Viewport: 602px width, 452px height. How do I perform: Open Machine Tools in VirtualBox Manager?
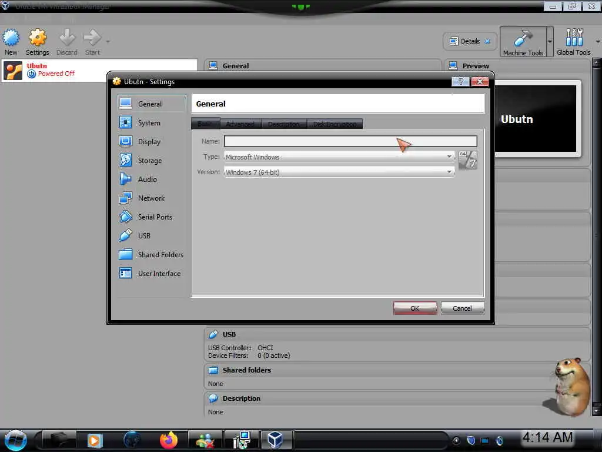523,42
